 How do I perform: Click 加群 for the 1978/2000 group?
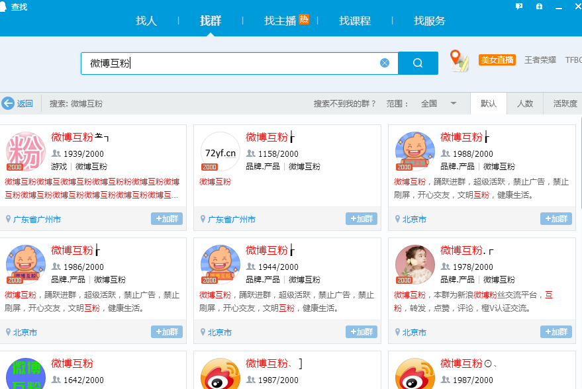(x=556, y=332)
